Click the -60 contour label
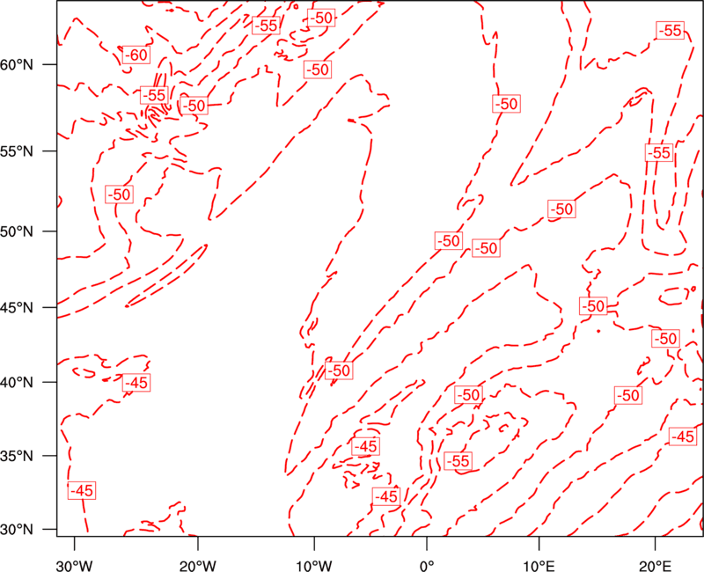The image size is (704, 572). point(136,55)
